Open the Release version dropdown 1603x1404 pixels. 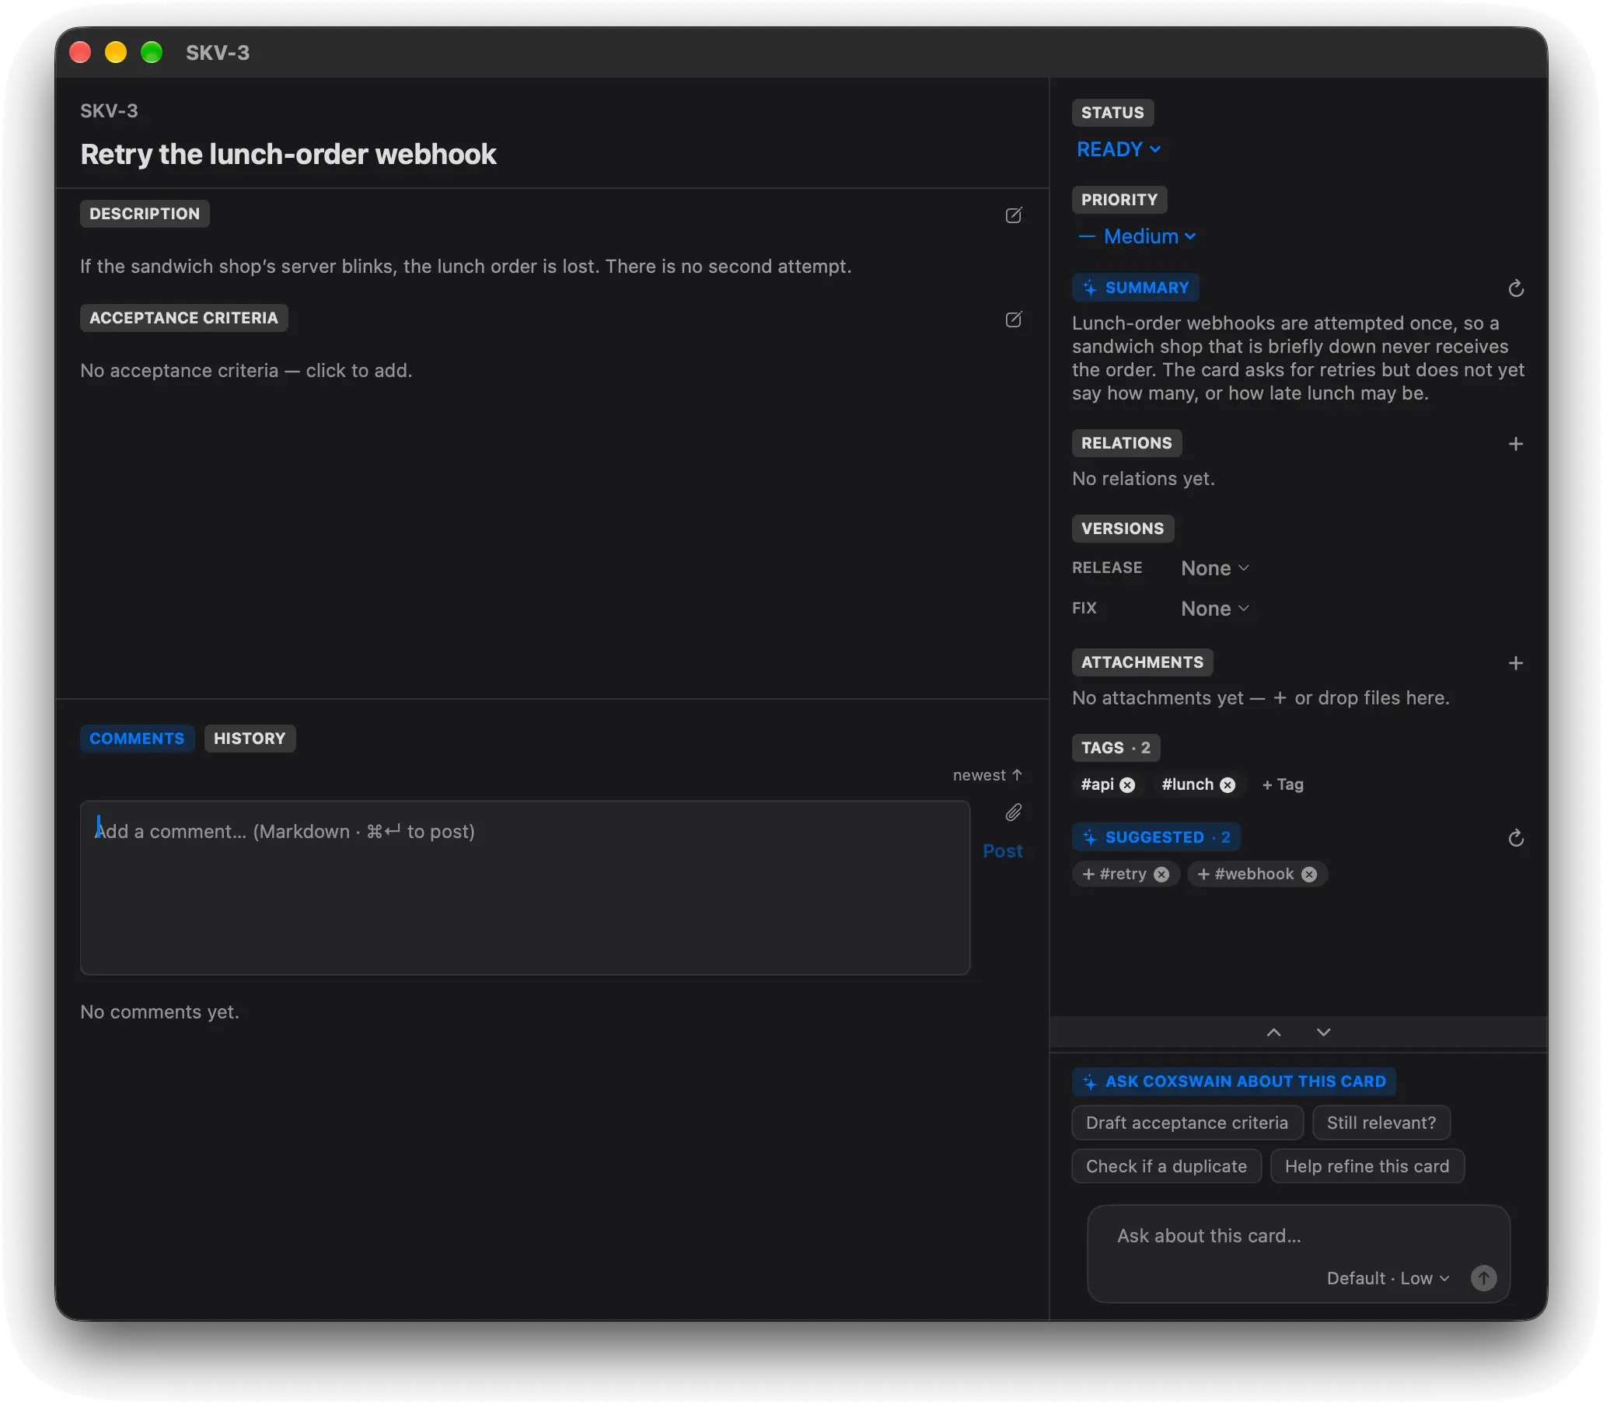tap(1214, 568)
